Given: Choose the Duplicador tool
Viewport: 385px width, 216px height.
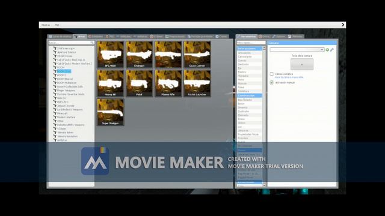Looking at the screenshot, I should coord(250,112).
